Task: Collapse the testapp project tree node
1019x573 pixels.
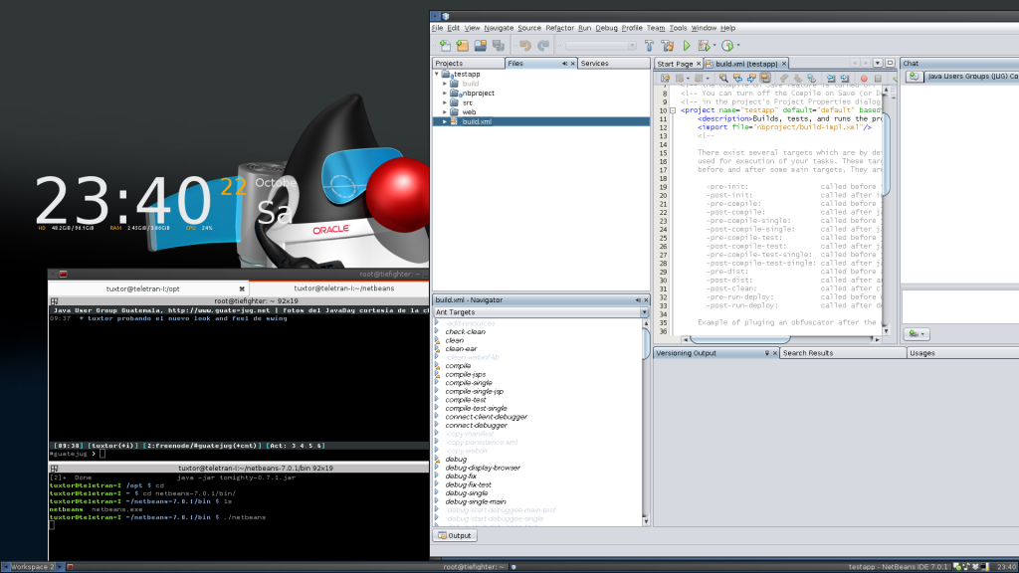Action: click(437, 75)
